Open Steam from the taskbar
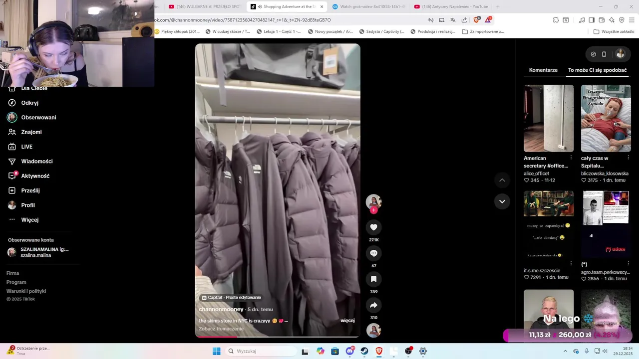 364,351
